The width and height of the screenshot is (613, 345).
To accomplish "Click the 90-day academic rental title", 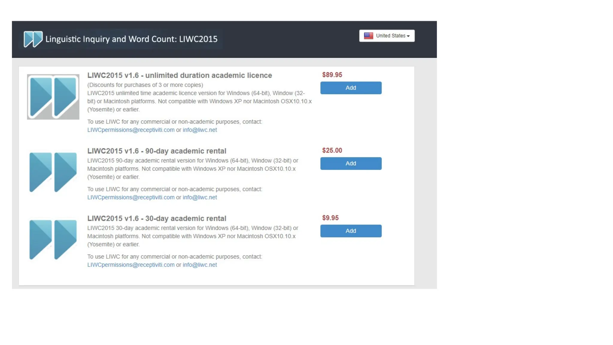I will [x=157, y=151].
